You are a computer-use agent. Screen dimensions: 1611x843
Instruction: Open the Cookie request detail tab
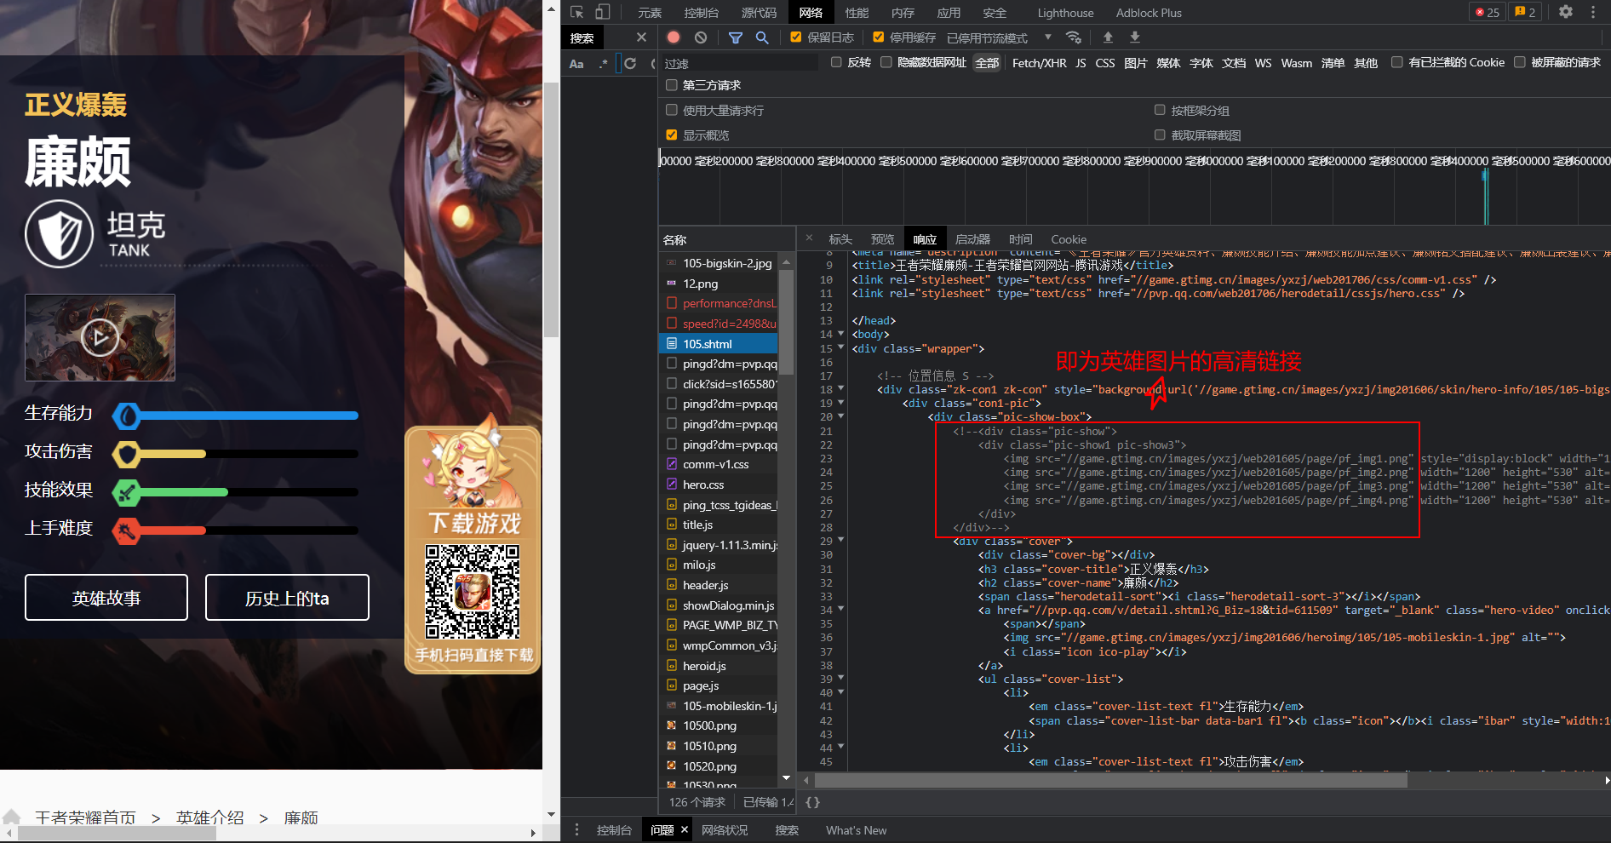pyautogui.click(x=1069, y=239)
